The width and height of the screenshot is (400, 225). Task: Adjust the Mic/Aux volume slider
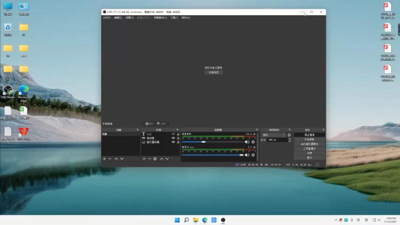pos(212,155)
